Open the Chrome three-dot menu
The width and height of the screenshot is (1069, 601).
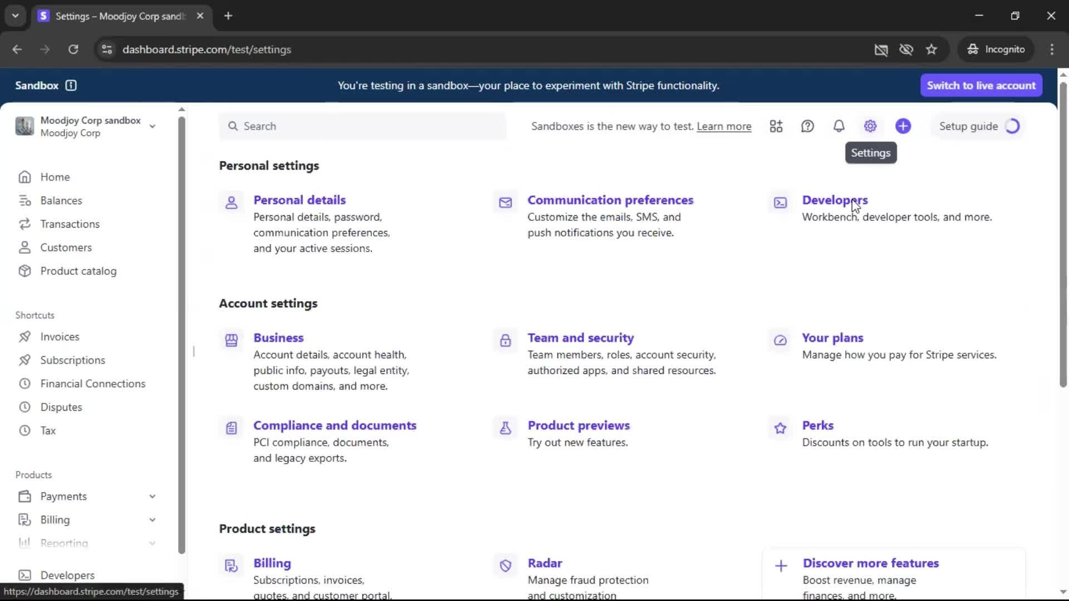coord(1052,49)
